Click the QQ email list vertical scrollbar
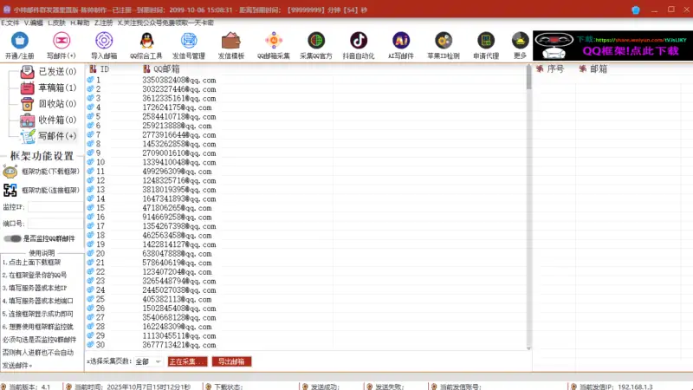693x390 pixels. (x=528, y=208)
